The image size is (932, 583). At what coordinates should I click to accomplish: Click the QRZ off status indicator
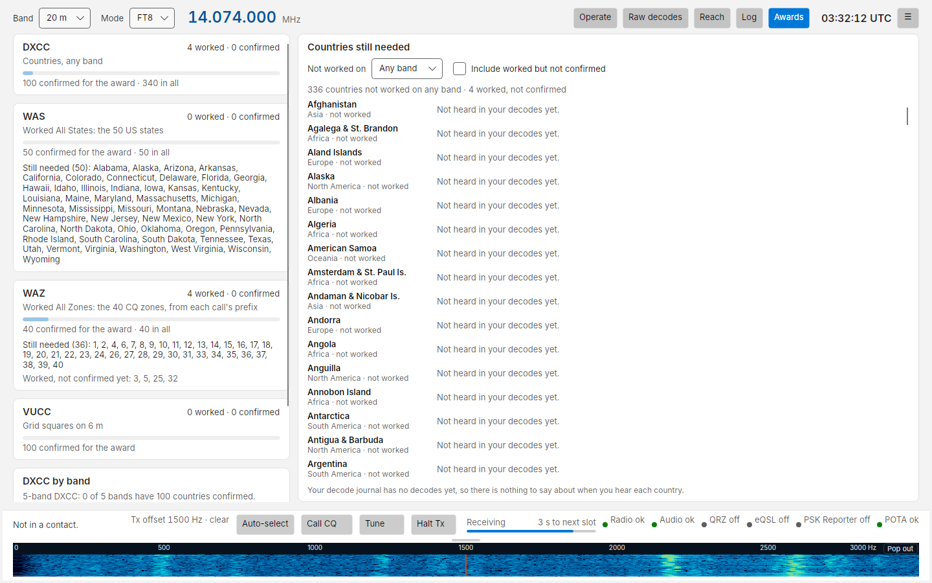(x=720, y=520)
